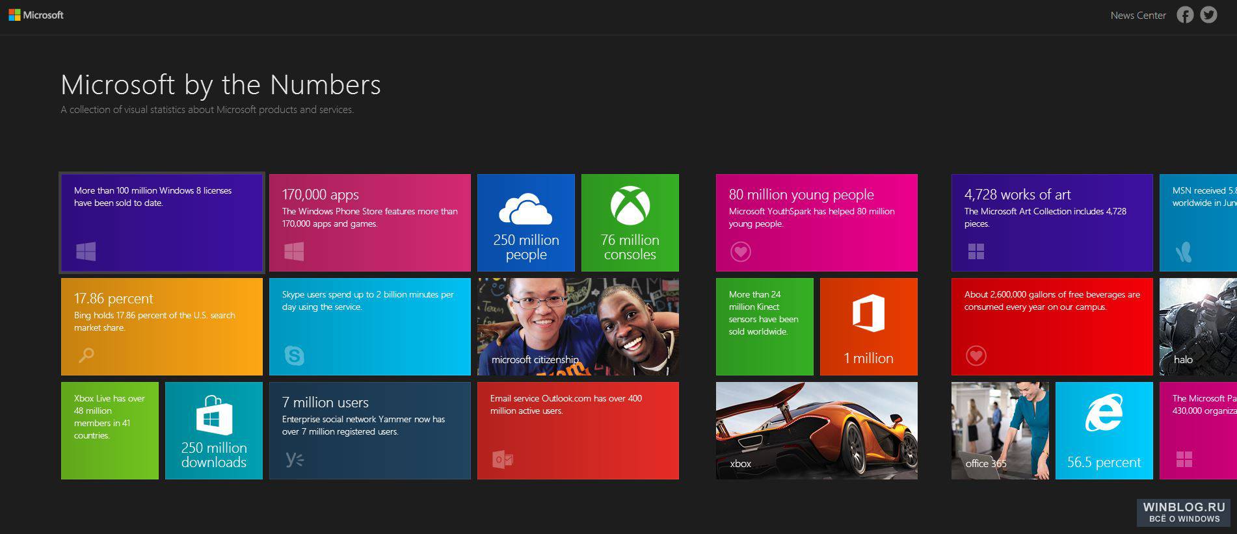Viewport: 1237px width, 534px height.
Task: Click the 2,600,000 gallons beverages text
Action: coord(1052,300)
